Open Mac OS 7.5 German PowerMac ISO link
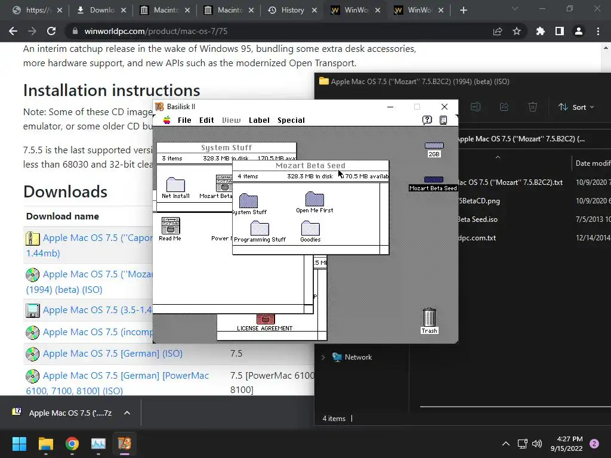The height and width of the screenshot is (458, 611). (x=118, y=383)
